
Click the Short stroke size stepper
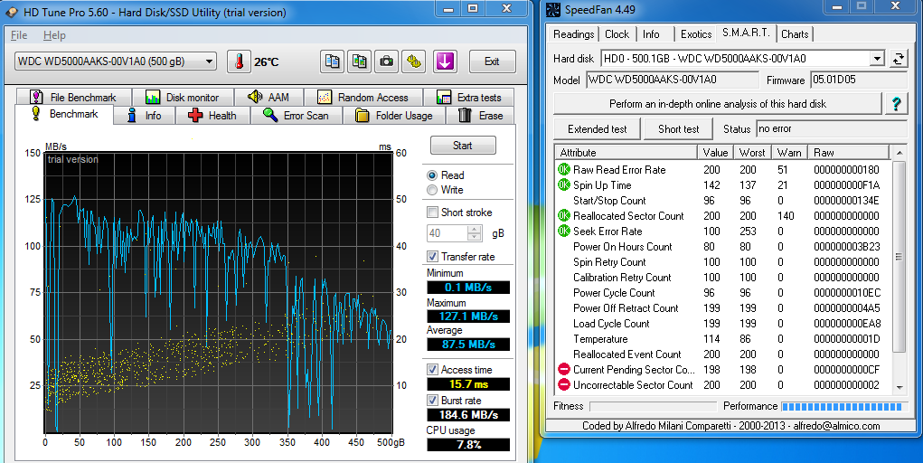pyautogui.click(x=474, y=233)
